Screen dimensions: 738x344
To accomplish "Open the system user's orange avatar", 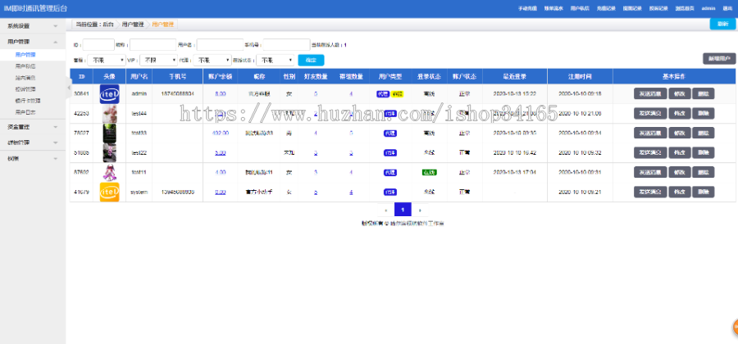I will 110,192.
